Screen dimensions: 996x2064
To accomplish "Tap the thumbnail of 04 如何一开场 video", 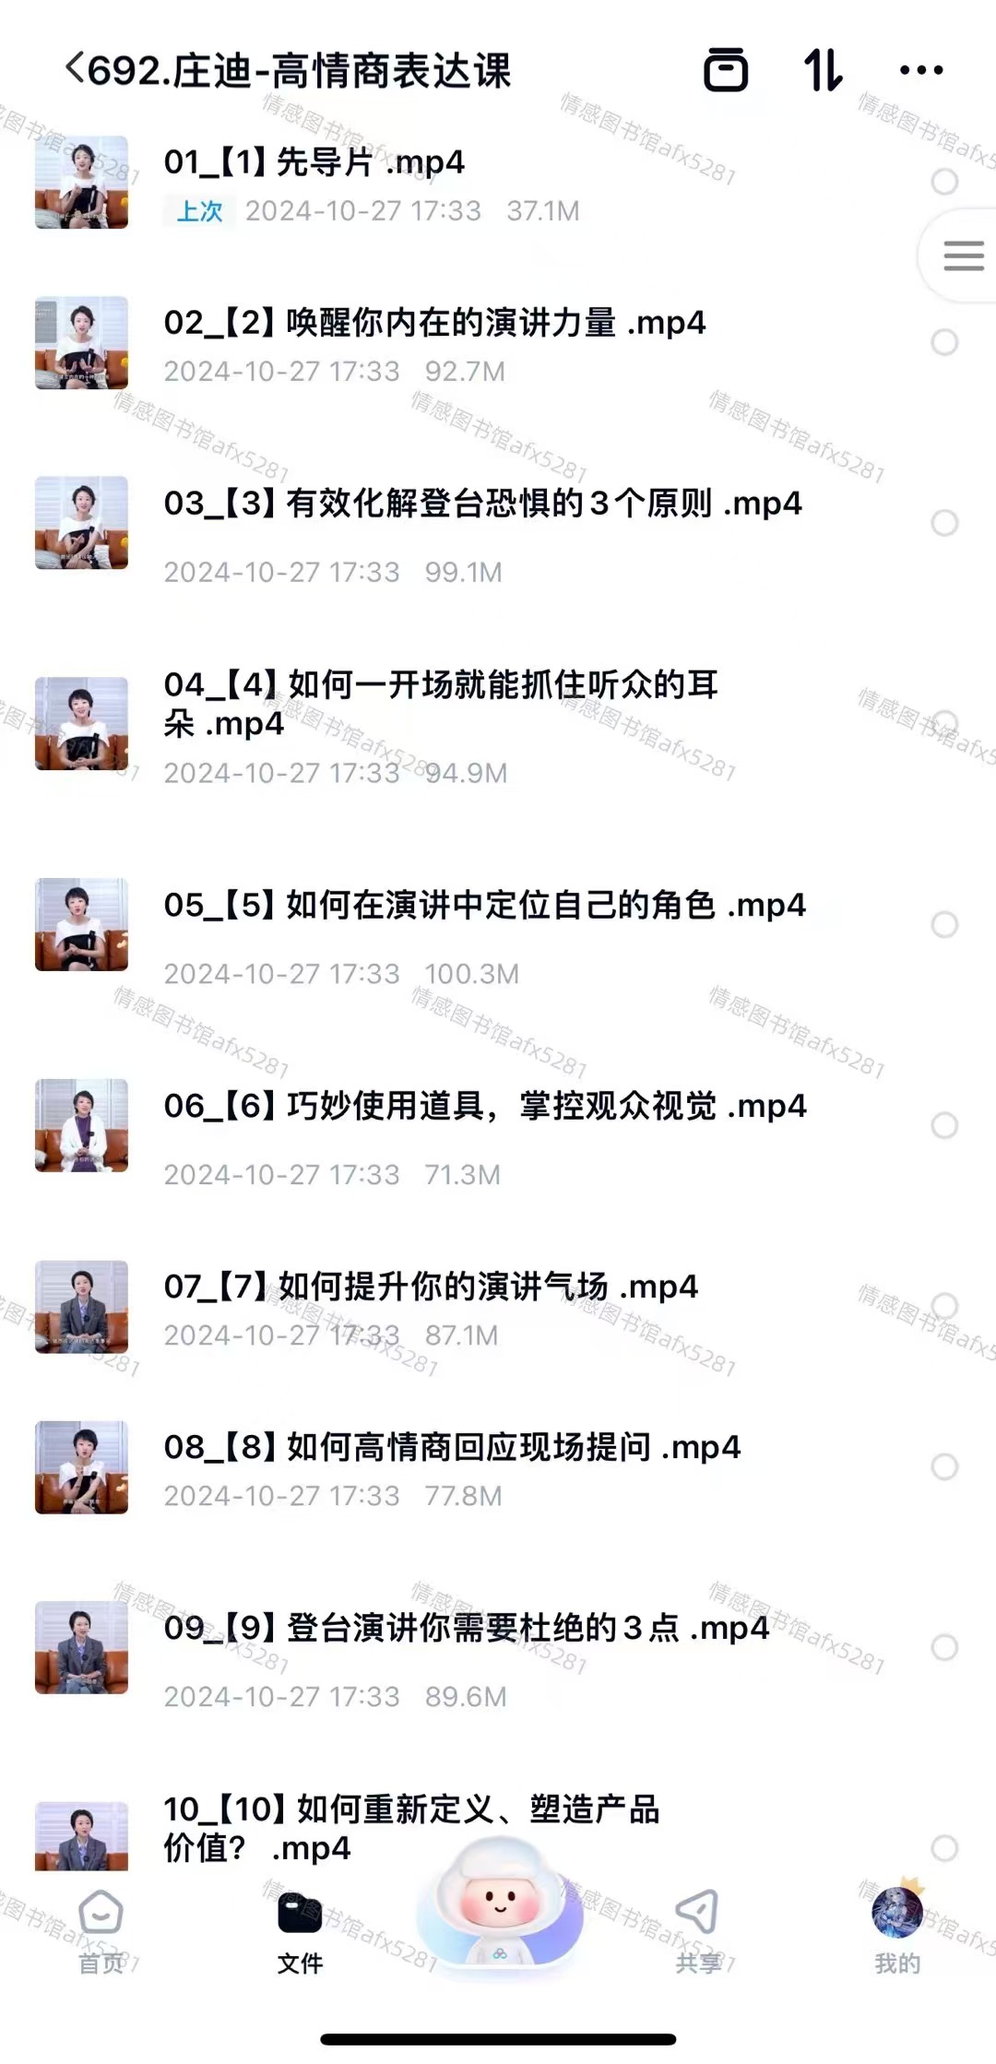I will point(81,724).
